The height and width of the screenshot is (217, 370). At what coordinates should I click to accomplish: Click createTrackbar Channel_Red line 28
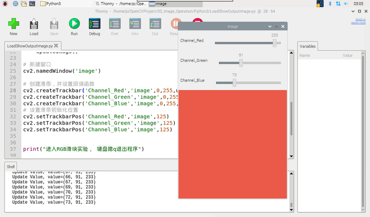(x=100, y=90)
